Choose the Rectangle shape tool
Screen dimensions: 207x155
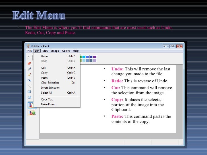click(29, 92)
